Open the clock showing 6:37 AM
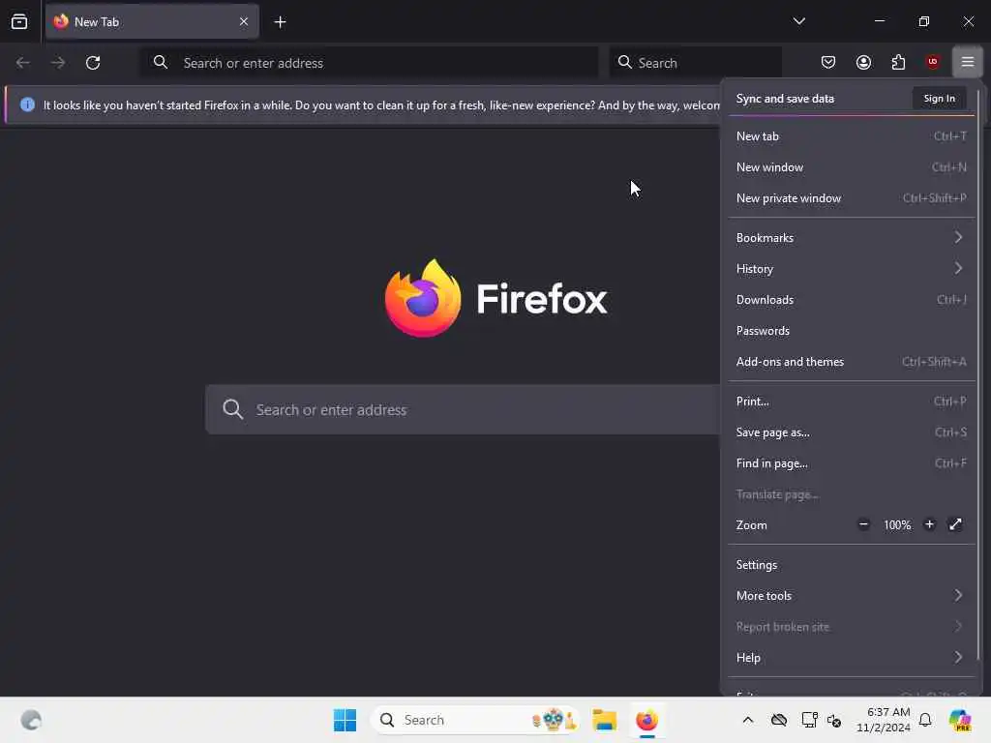This screenshot has width=991, height=743. [883, 720]
